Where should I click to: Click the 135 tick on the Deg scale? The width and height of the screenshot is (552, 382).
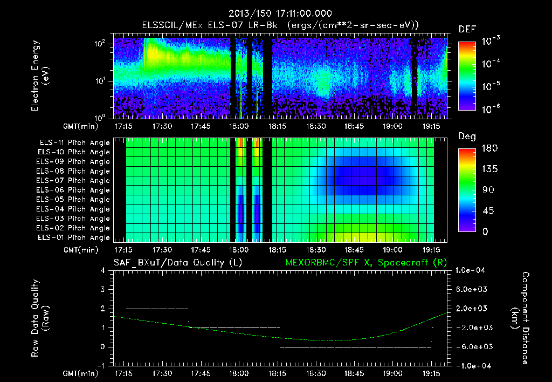coord(489,169)
